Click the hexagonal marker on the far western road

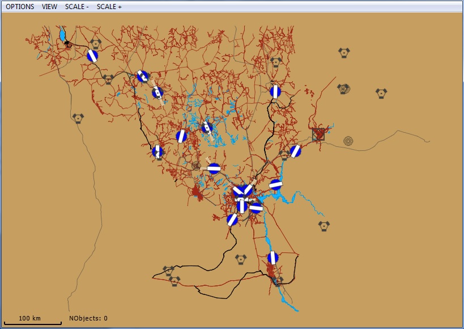[78, 118]
